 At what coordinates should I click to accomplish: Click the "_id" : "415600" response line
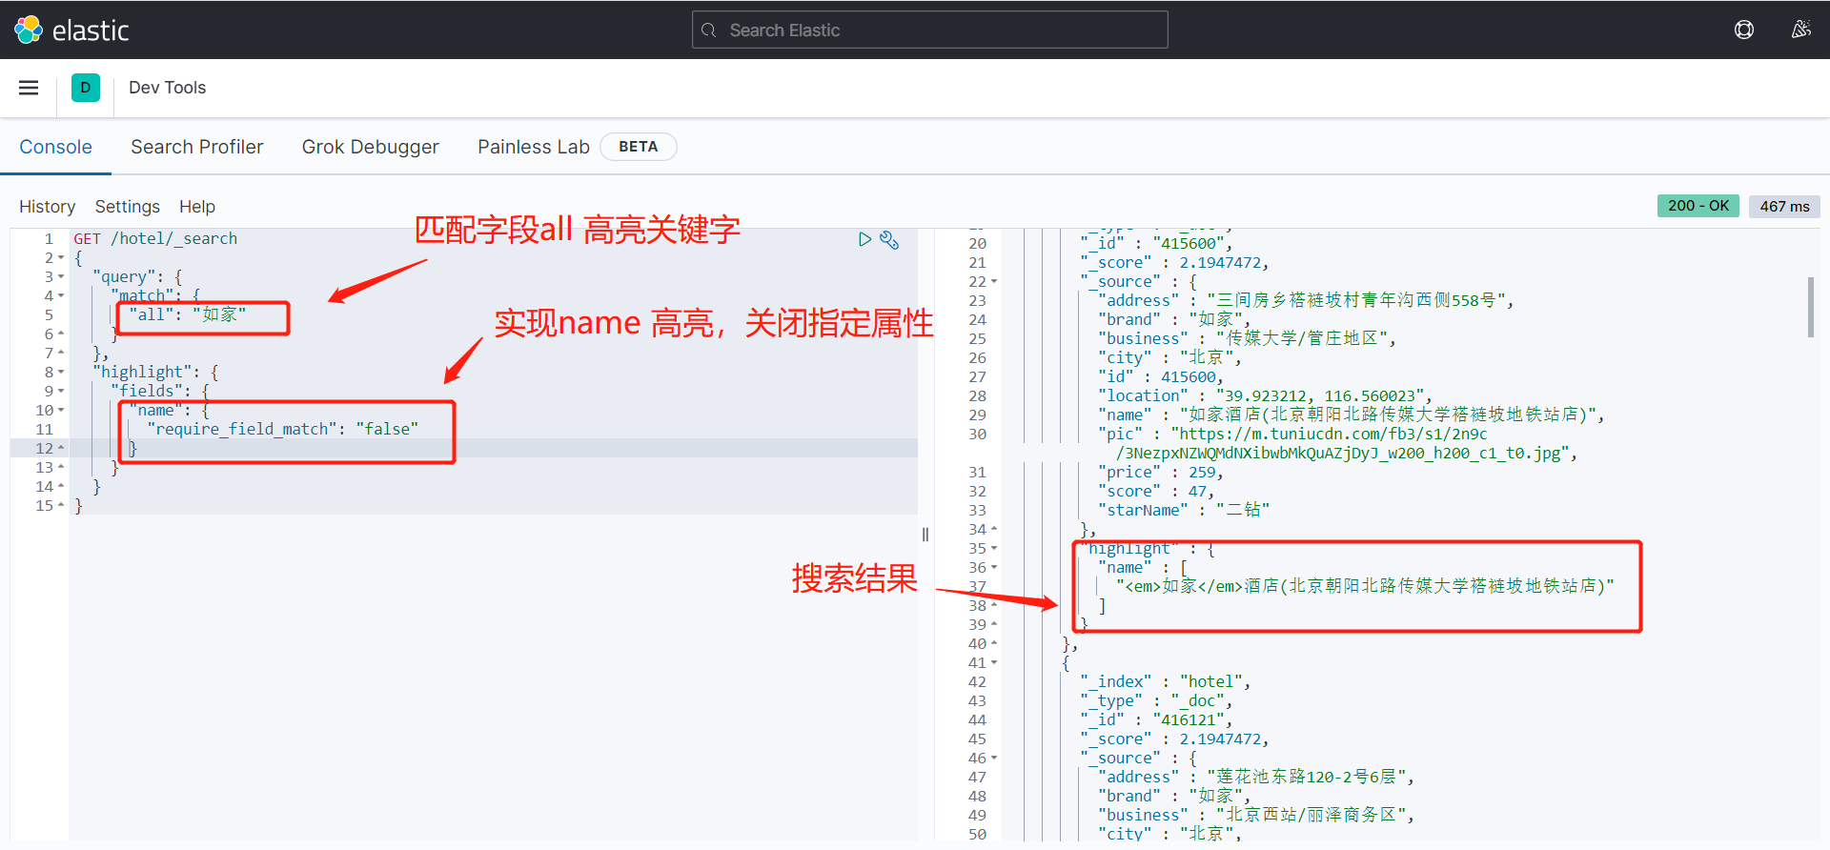click(1155, 244)
